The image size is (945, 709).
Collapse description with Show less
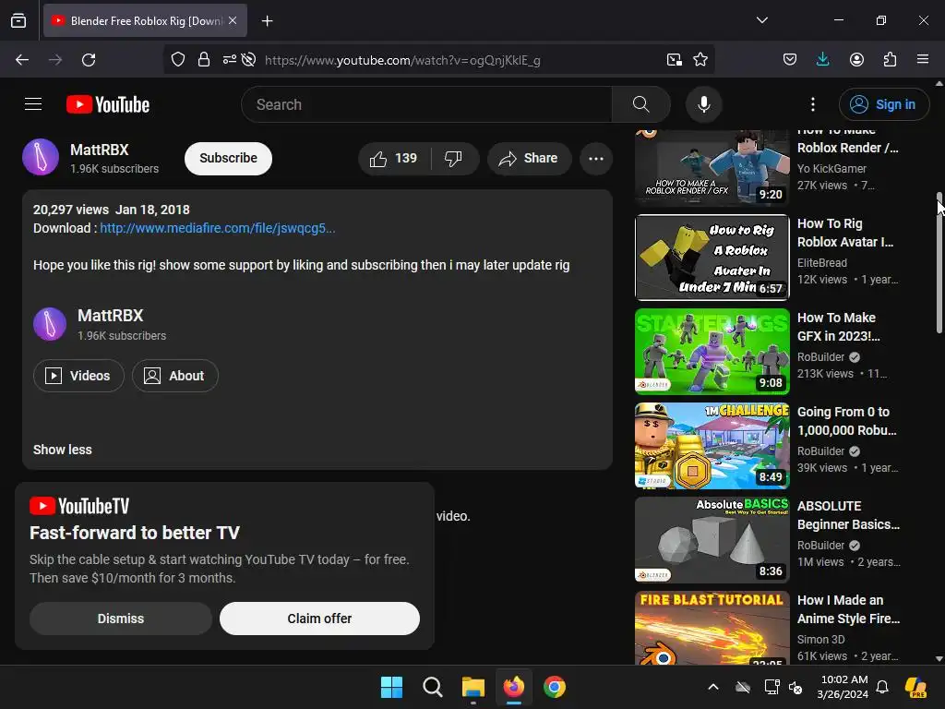pyautogui.click(x=62, y=450)
